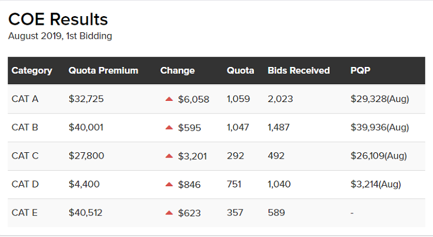The image size is (433, 237).
Task: Select the Bids Received column header
Action: click(x=298, y=70)
